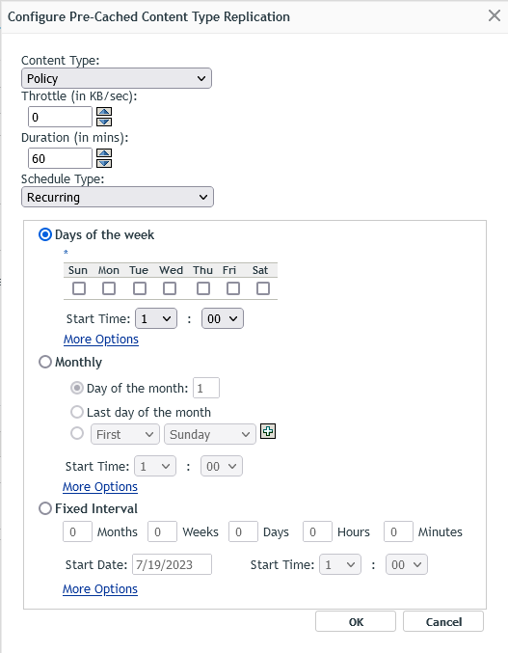Viewport: 508px width, 653px height.
Task: Select the Fixed Interval radio option
Action: (45, 508)
